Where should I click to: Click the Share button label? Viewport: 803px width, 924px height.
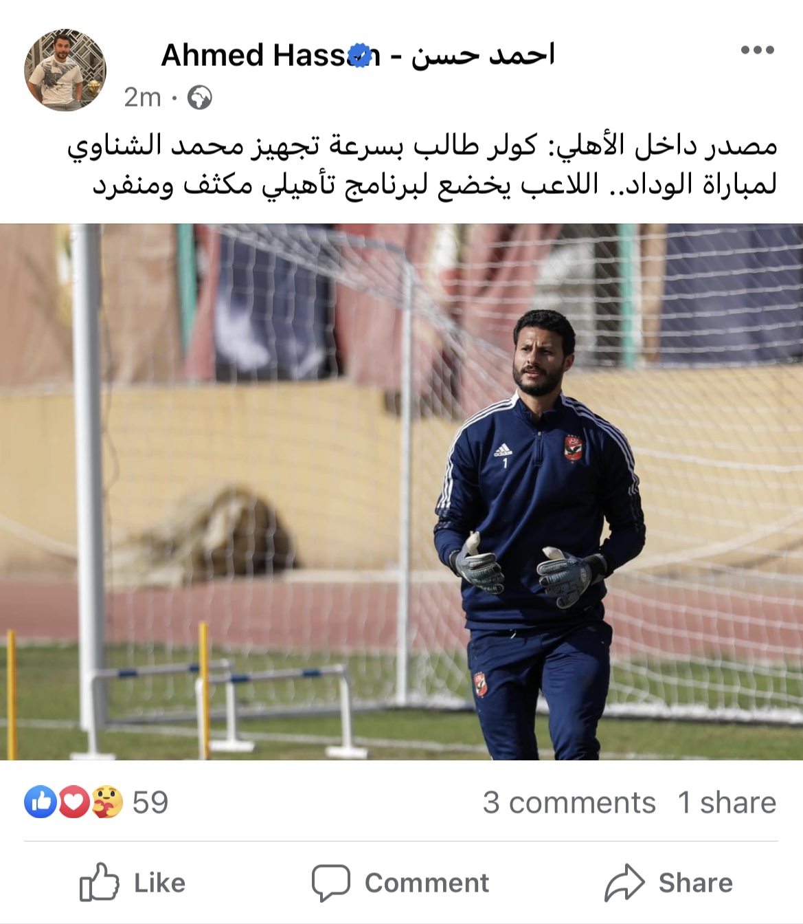[x=695, y=883]
